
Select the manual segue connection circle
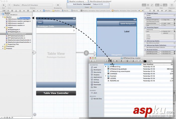click(x=174, y=15)
